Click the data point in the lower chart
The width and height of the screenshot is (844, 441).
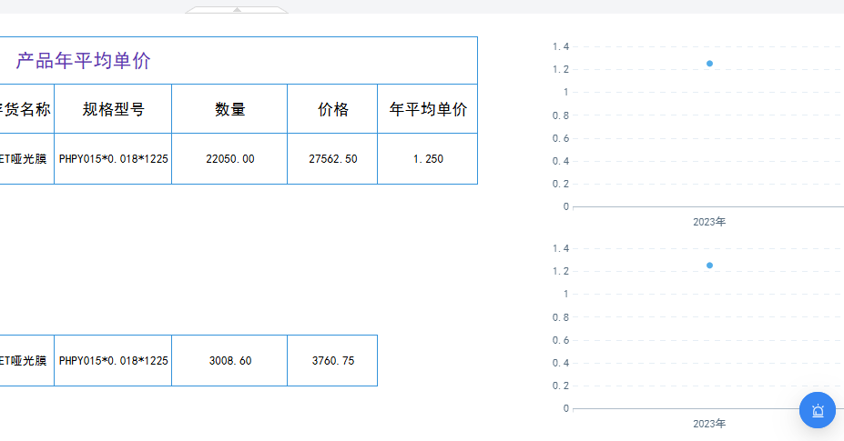[709, 266]
